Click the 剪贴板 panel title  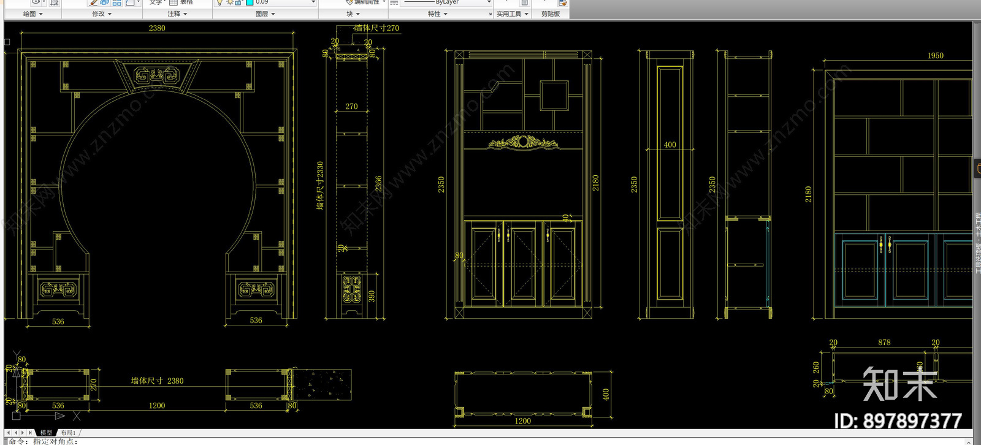coord(551,13)
